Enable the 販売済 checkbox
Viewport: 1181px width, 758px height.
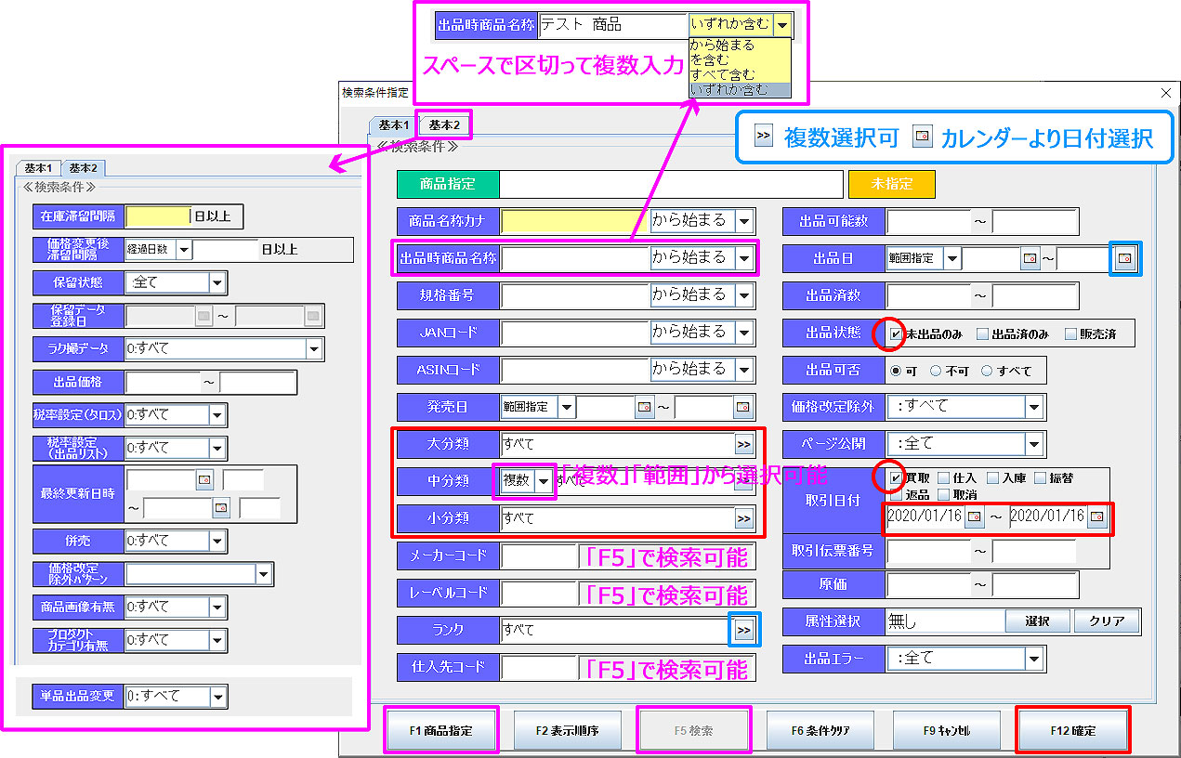[1070, 333]
